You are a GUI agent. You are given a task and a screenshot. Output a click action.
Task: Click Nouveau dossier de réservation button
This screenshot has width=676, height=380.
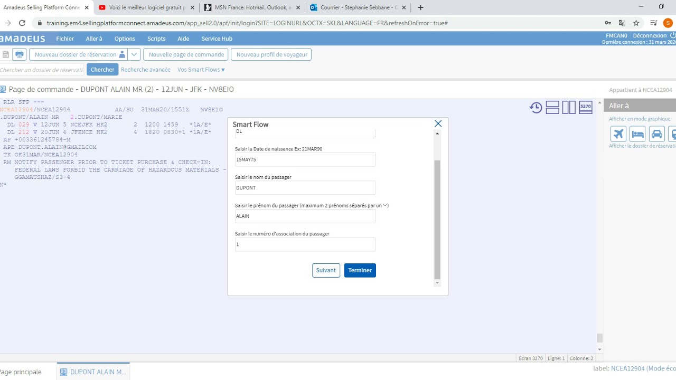79,54
